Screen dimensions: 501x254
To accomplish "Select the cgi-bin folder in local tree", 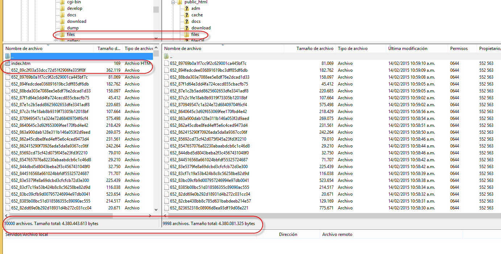I will point(74,2).
